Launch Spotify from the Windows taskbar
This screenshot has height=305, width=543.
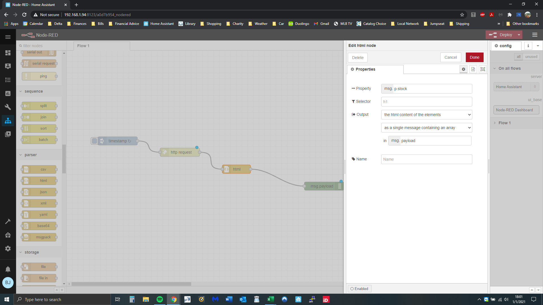point(160,299)
